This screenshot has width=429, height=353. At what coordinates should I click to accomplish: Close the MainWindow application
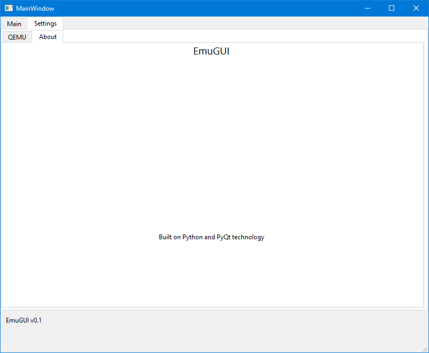(416, 8)
